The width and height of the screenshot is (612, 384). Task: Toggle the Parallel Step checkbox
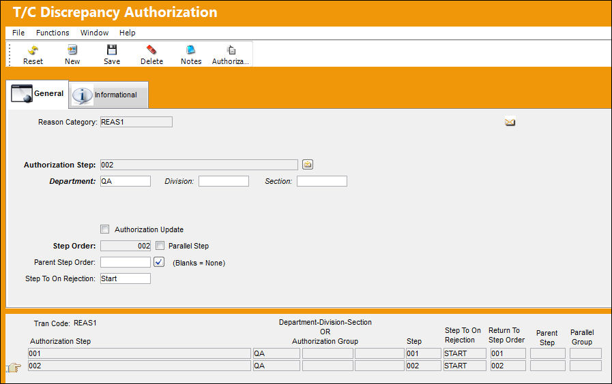tap(160, 245)
